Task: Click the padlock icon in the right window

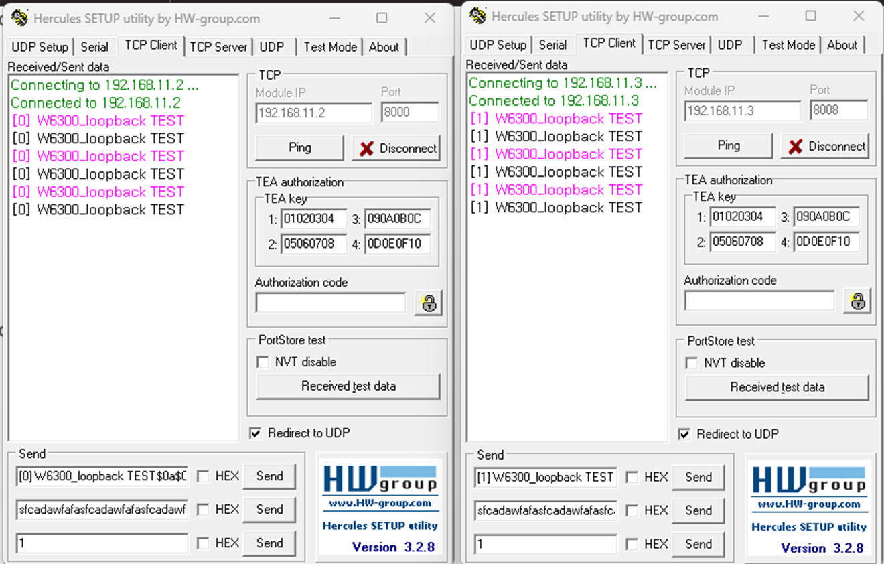Action: (x=857, y=301)
